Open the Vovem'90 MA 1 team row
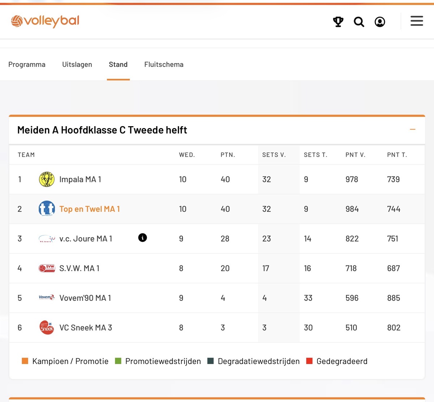This screenshot has height=402, width=434. tap(85, 298)
